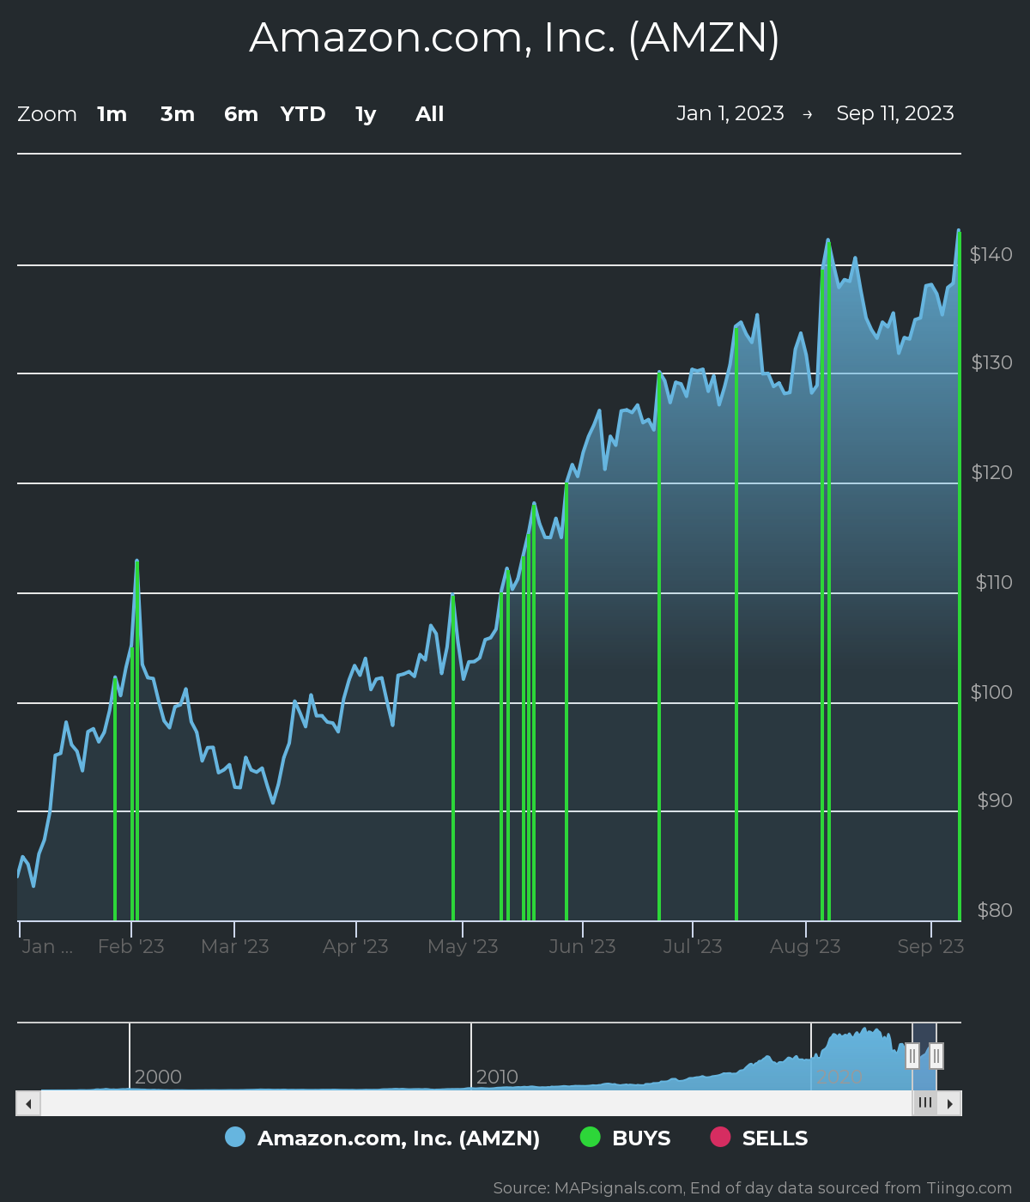Edit the Sep 11, 2023 end date
The width and height of the screenshot is (1030, 1202).
895,113
